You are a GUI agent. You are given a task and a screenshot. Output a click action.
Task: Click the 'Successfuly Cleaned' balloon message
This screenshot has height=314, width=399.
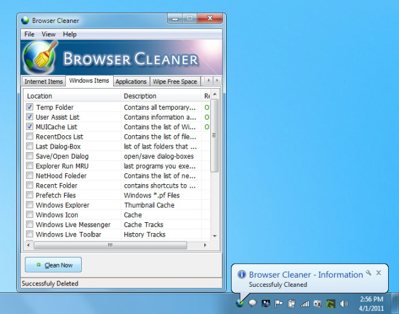(278, 284)
